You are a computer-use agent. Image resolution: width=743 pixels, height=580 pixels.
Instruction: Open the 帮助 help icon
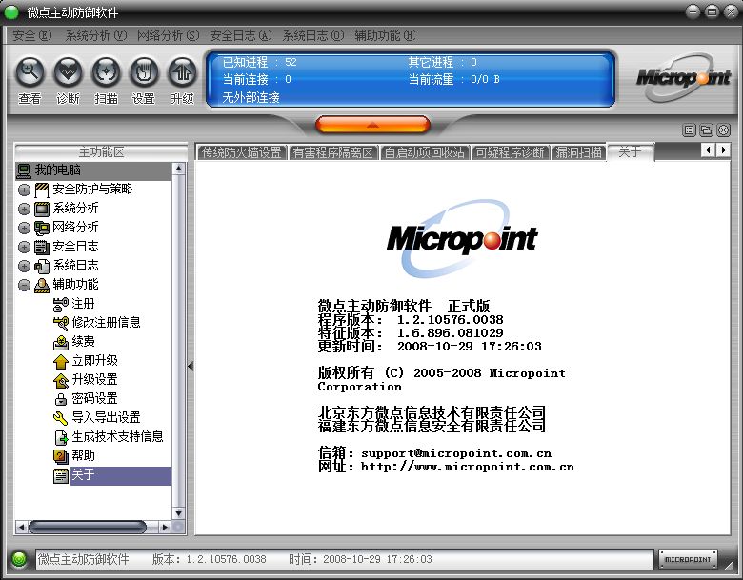pos(61,456)
